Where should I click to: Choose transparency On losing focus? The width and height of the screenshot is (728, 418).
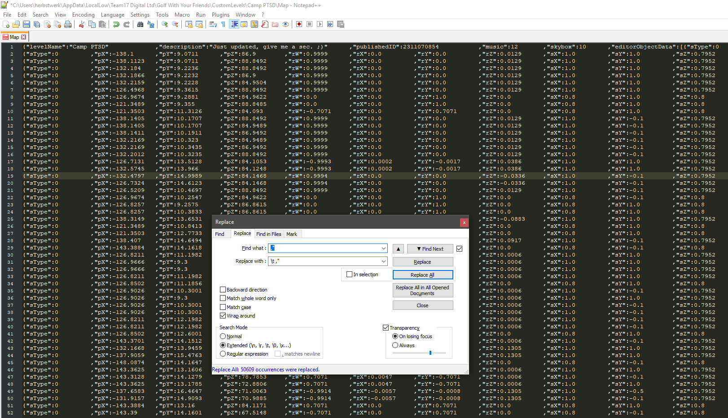click(395, 336)
